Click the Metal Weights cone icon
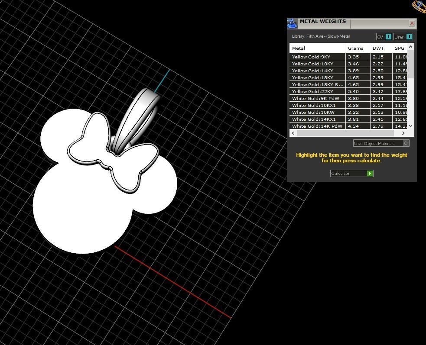 pos(292,24)
